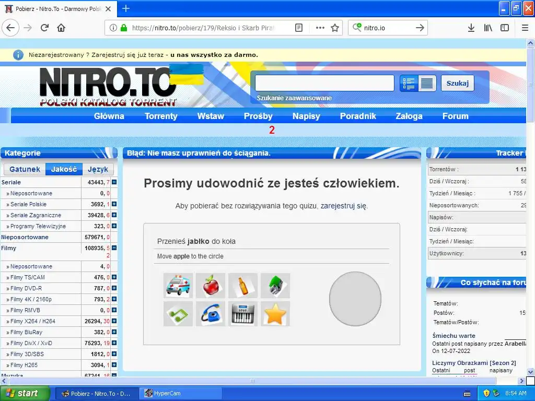Open the Załoga menu item
This screenshot has width=535, height=401.
click(x=409, y=116)
